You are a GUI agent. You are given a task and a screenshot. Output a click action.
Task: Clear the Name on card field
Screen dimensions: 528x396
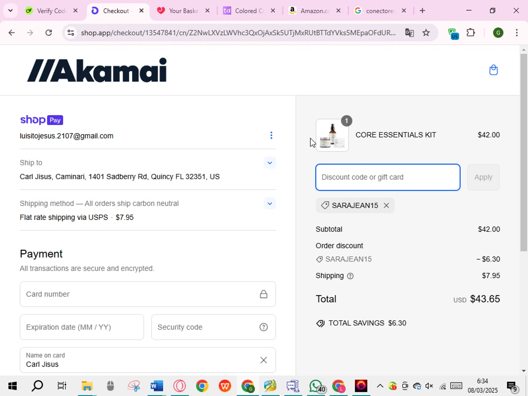click(x=264, y=360)
